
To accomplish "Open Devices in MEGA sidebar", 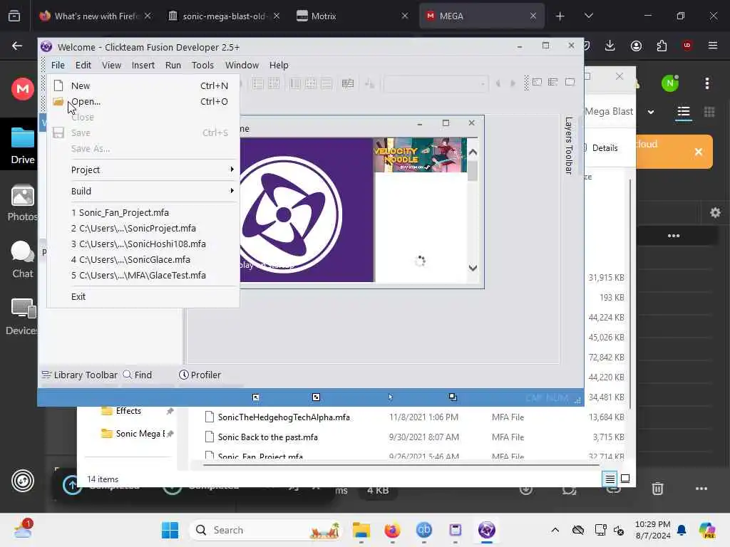I will point(22,316).
